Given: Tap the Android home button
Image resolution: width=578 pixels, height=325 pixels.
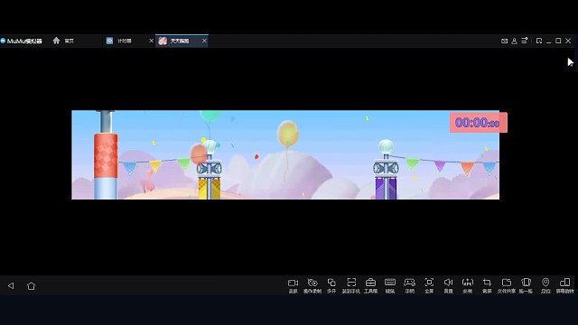Looking at the screenshot, I should pos(32,285).
